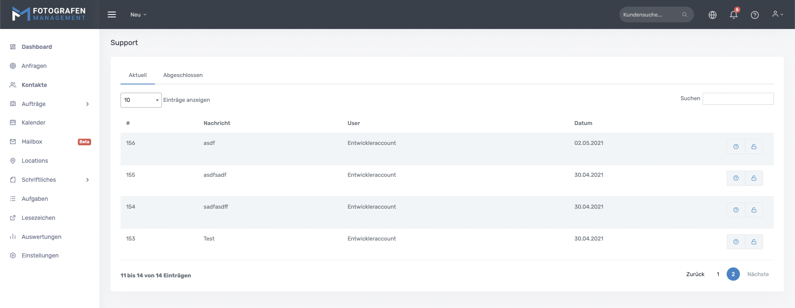Expand the Aufträge sidebar submenu
This screenshot has width=795, height=308.
[x=87, y=104]
